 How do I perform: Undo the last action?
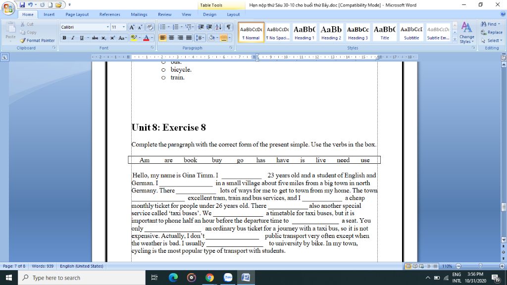30,5
